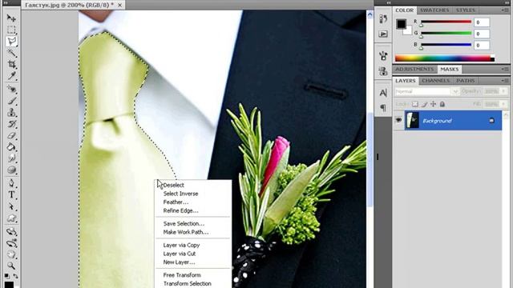Toggle lock position
Viewport: 513px width, 288px height.
[x=433, y=104]
